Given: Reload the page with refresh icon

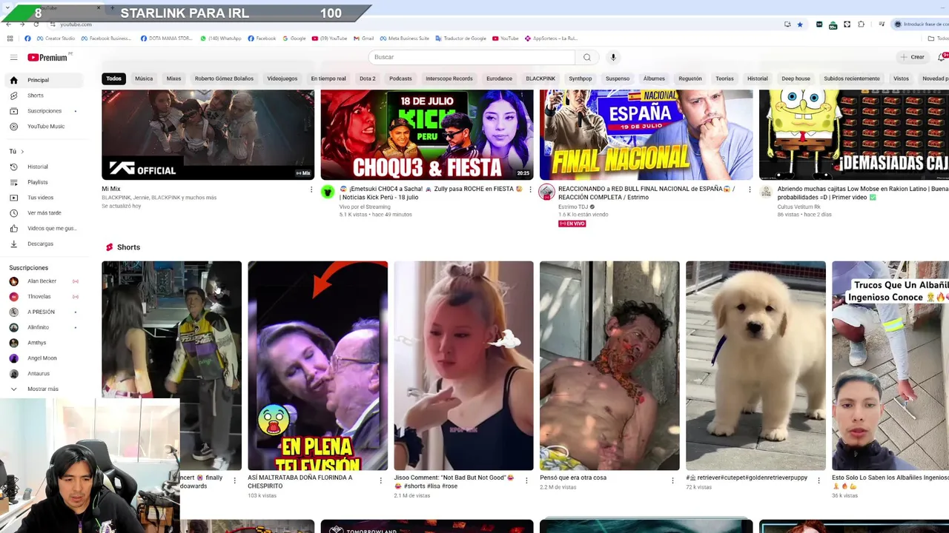Looking at the screenshot, I should [x=36, y=24].
